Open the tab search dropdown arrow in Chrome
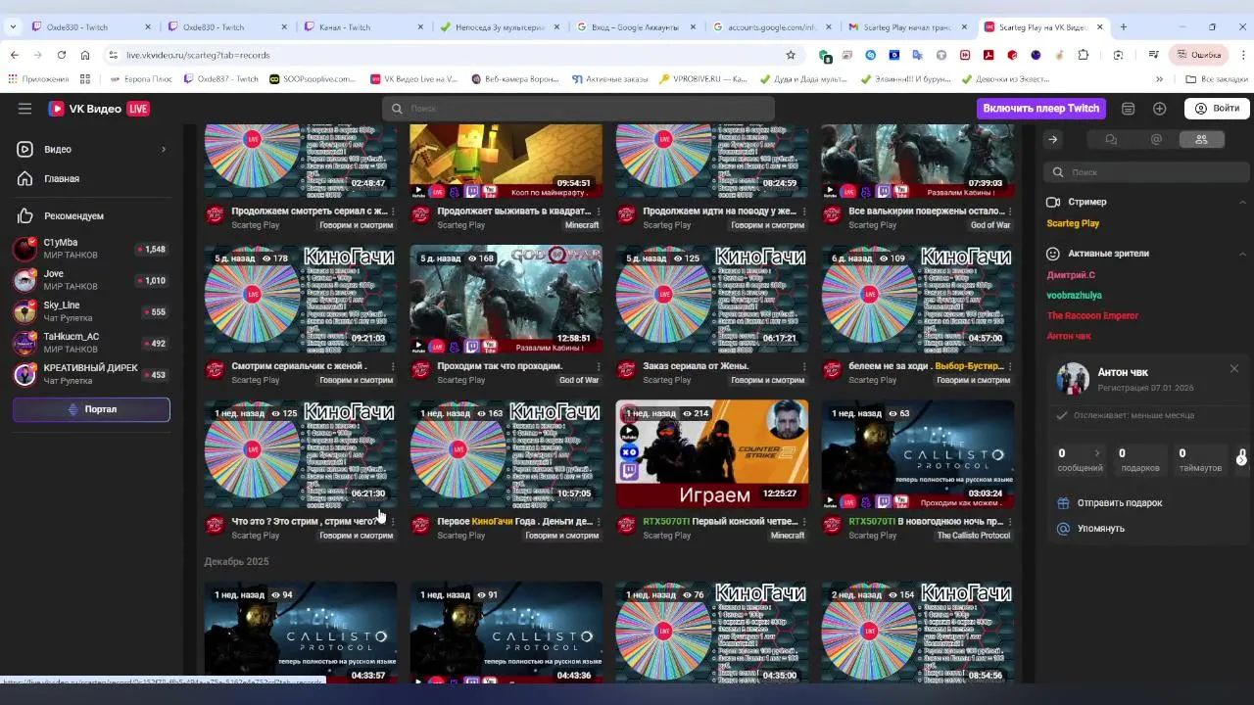This screenshot has width=1254, height=705. coord(14,26)
